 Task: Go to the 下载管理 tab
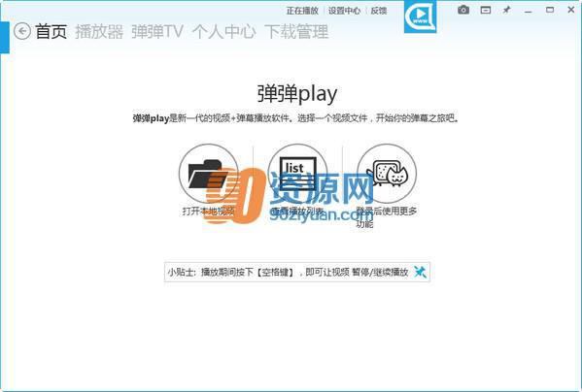click(x=296, y=31)
